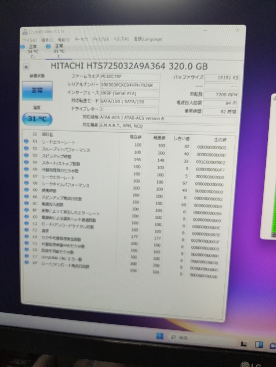Viewport: 276px width, 367px height.
Task: Click the status dot for 03 スピンアップ時間
Action: point(26,155)
